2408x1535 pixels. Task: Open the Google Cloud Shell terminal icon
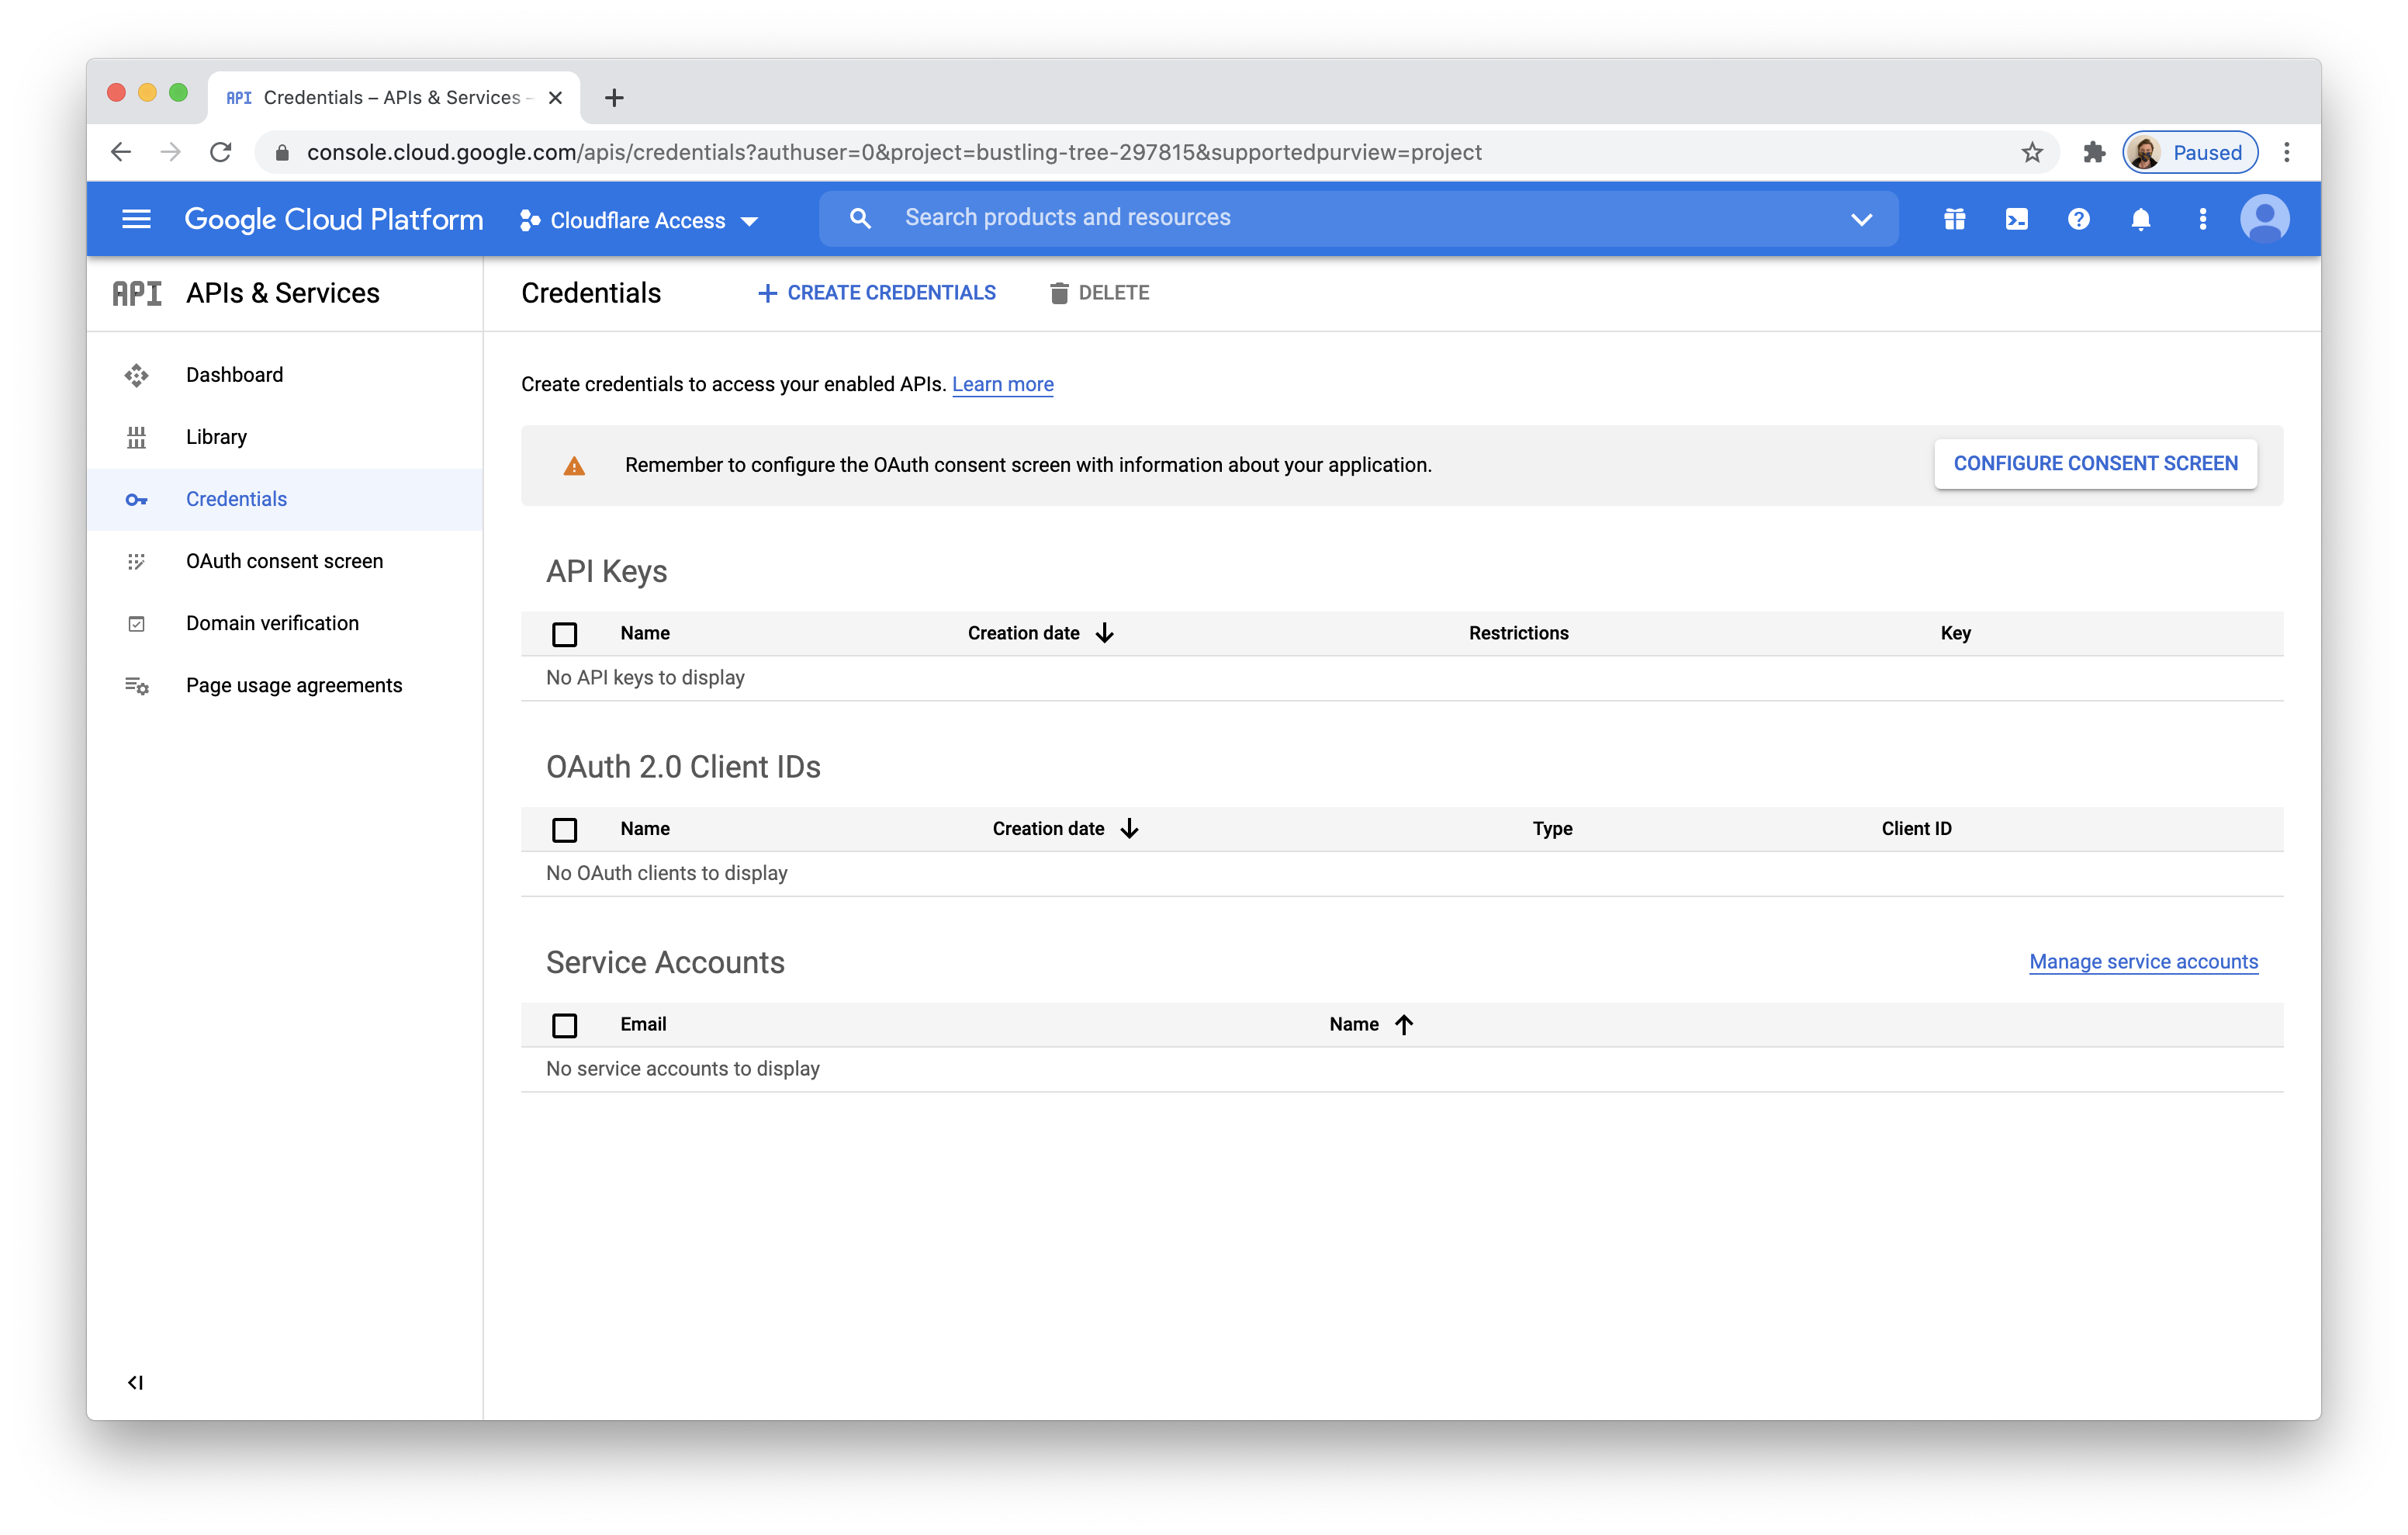pos(2016,218)
